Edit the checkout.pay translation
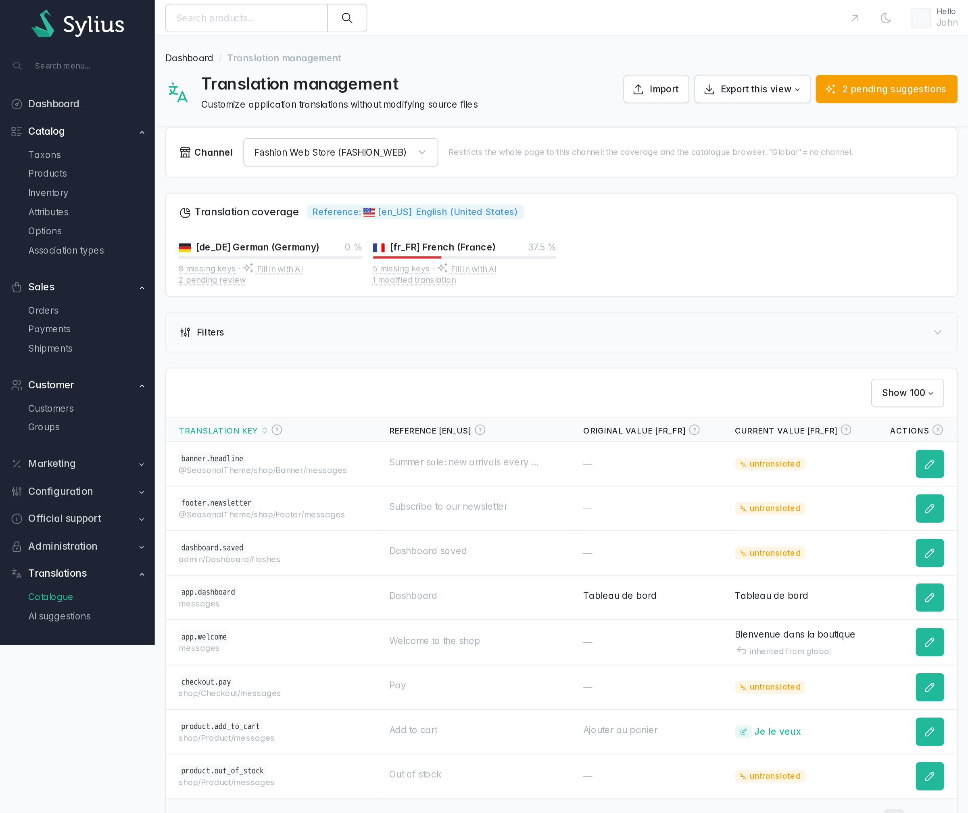This screenshot has height=813, width=968. tap(929, 687)
